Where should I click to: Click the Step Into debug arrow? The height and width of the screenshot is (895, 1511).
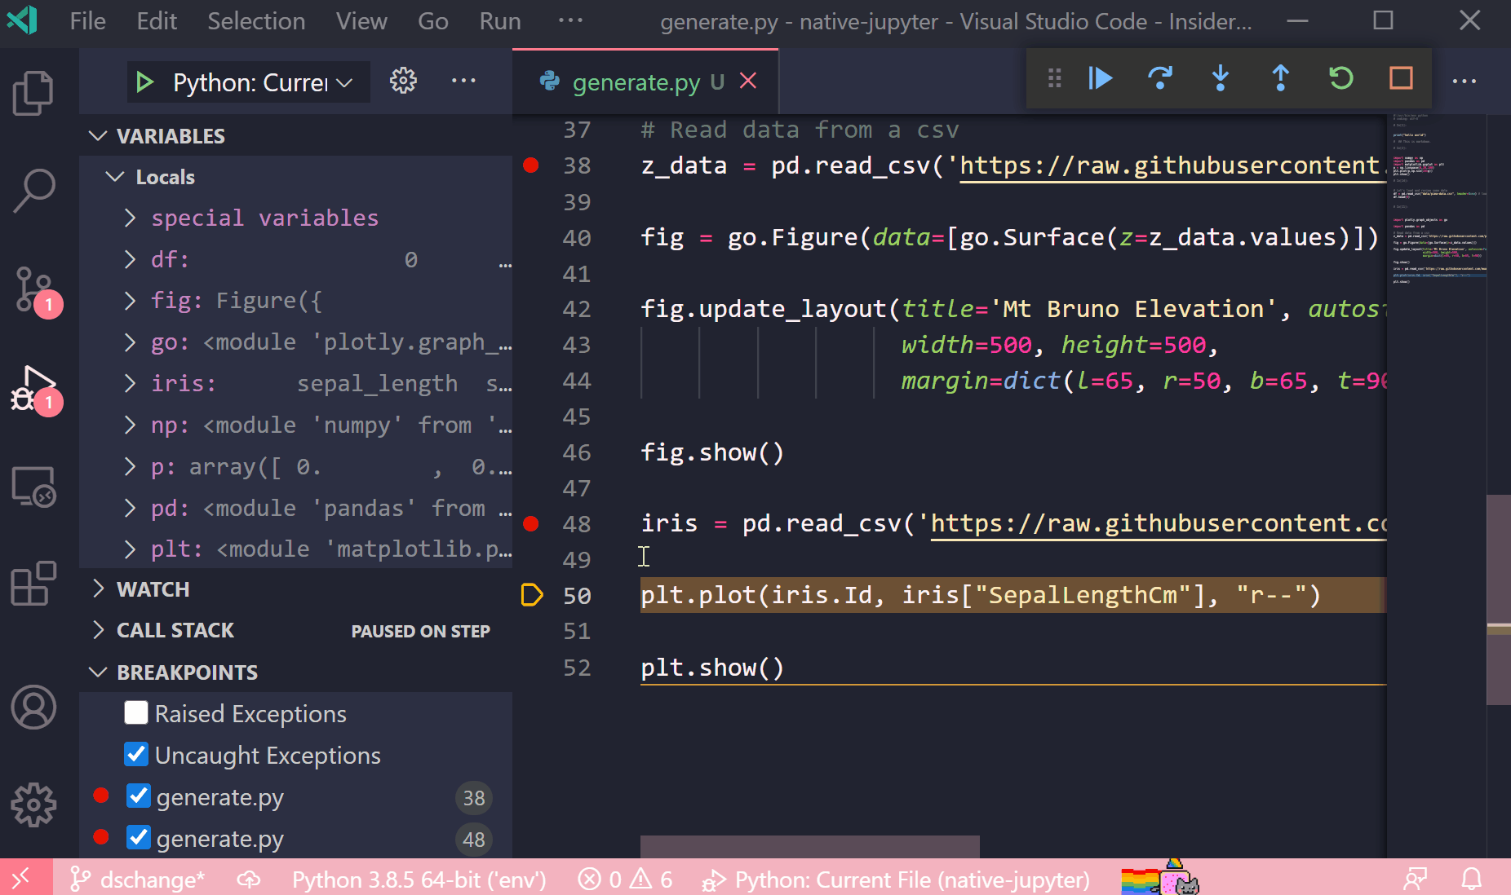(1221, 78)
